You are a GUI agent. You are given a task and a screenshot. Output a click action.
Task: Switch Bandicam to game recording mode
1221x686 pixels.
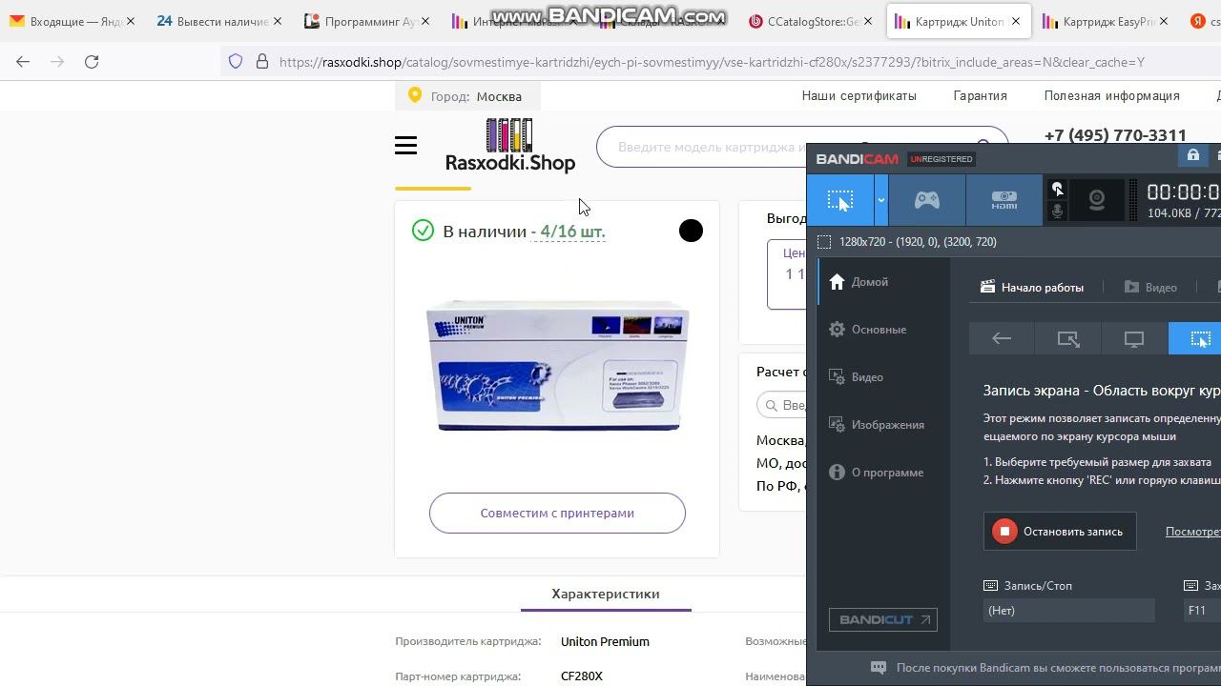(927, 200)
